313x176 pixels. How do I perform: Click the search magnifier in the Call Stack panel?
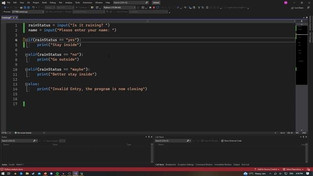coord(188,141)
